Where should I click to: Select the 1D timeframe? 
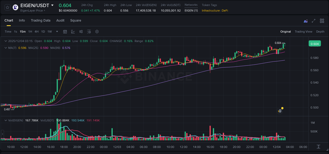[x=43, y=32]
